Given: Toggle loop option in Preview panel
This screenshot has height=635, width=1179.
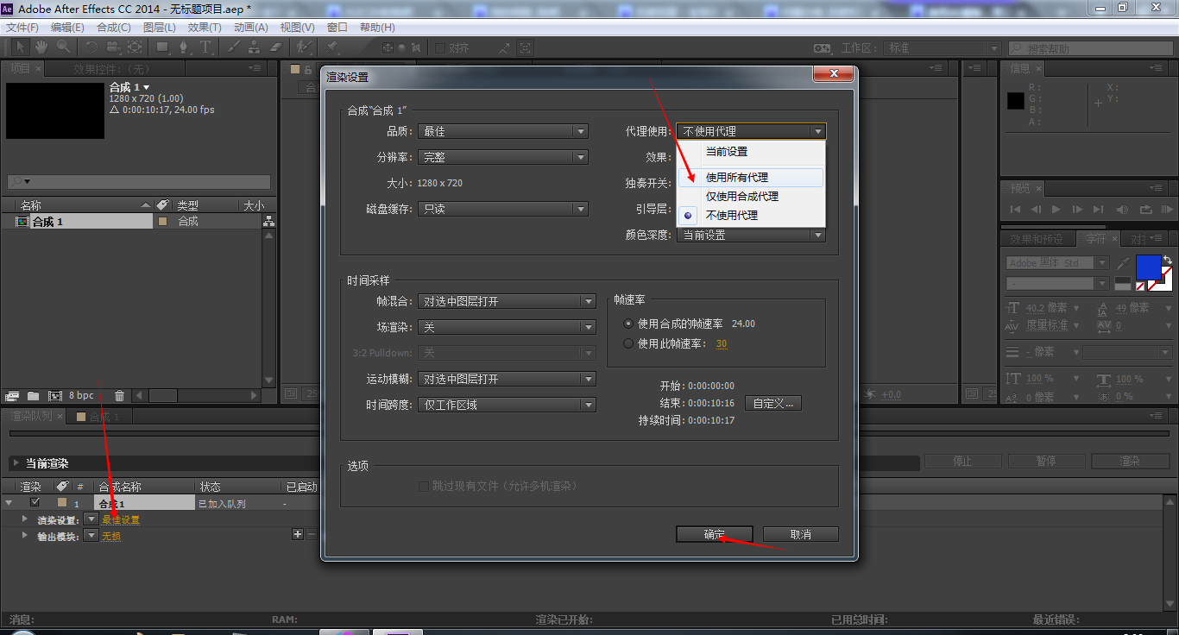Looking at the screenshot, I should tap(1145, 209).
